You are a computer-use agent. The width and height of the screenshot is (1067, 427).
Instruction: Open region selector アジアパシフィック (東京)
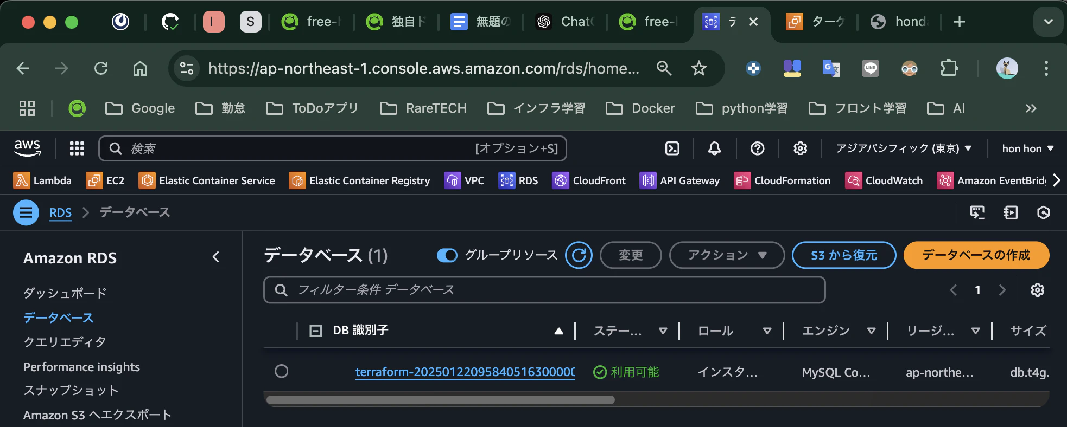point(903,148)
